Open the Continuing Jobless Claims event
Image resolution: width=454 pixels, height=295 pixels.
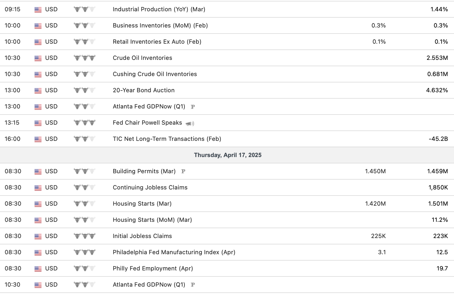coord(150,187)
